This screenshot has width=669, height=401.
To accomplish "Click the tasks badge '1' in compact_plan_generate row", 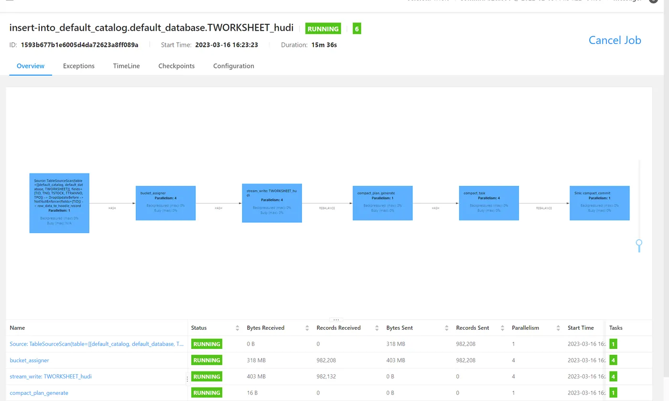I will point(613,393).
